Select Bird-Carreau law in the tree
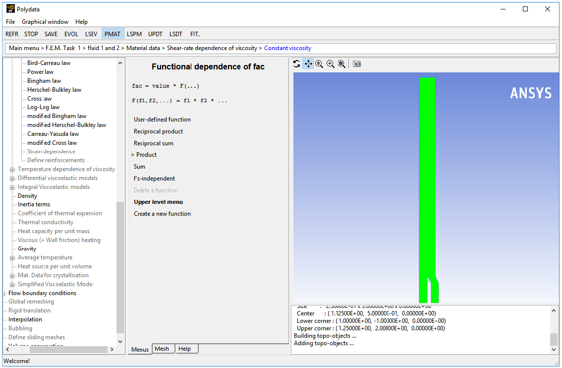The height and width of the screenshot is (368, 562). pos(49,63)
